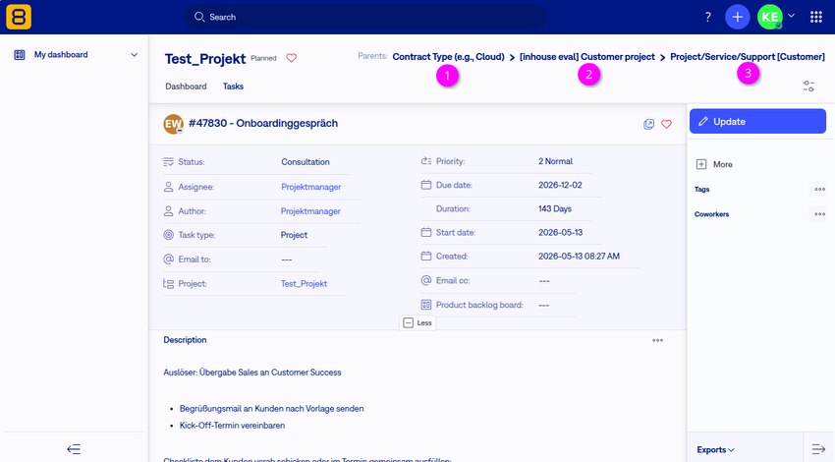Click the Task type target icon

168,235
